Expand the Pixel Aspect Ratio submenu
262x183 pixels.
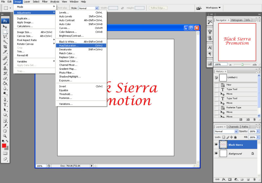[x=34, y=40]
